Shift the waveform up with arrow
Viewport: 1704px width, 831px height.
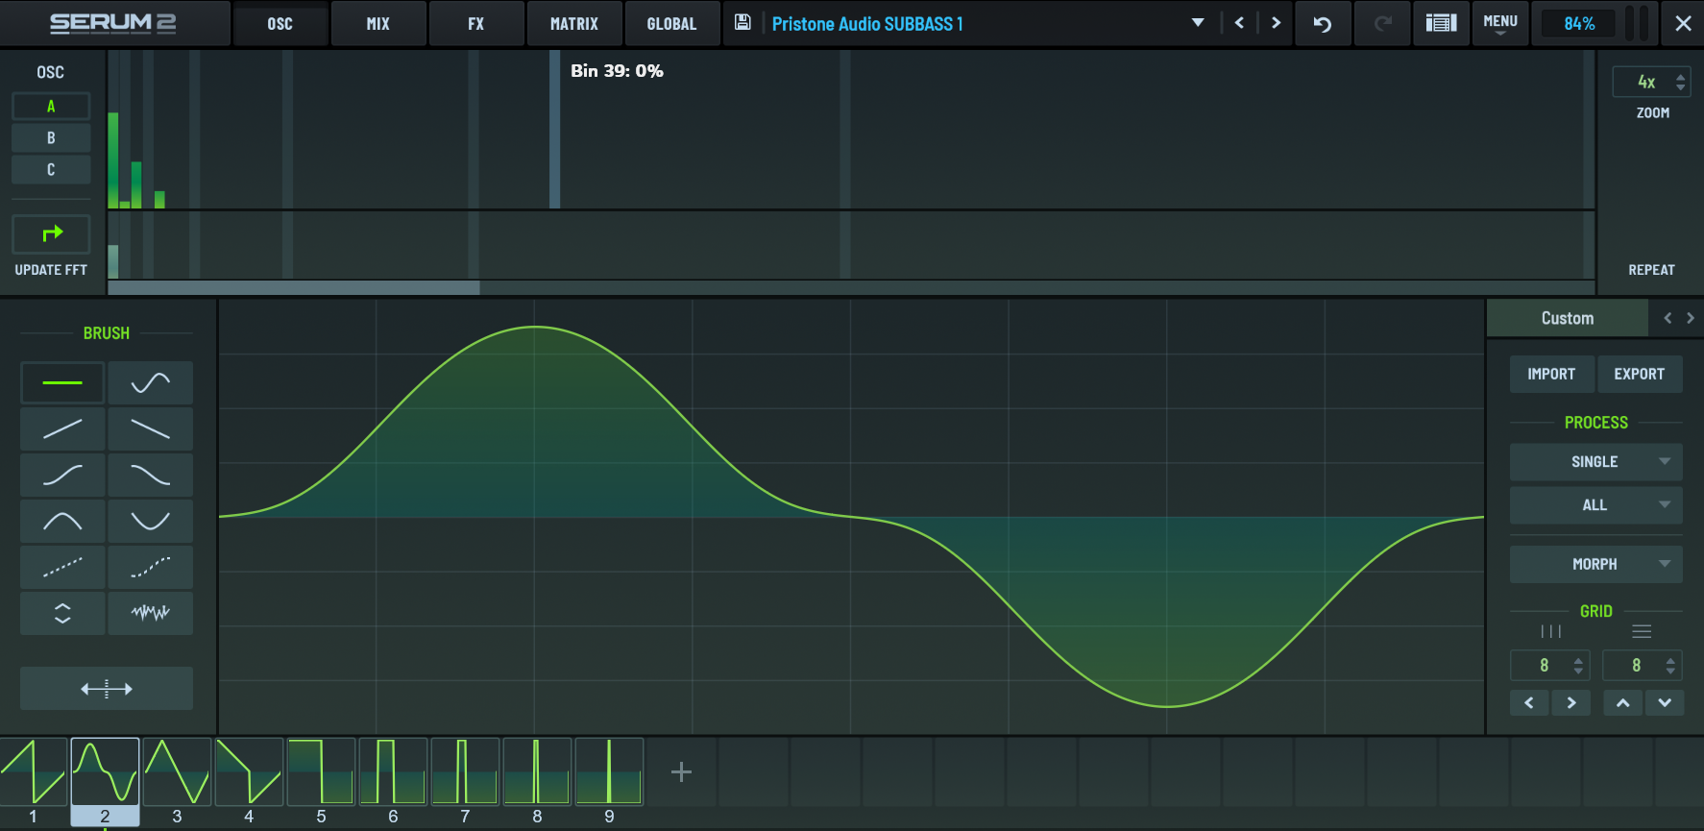coord(1622,703)
